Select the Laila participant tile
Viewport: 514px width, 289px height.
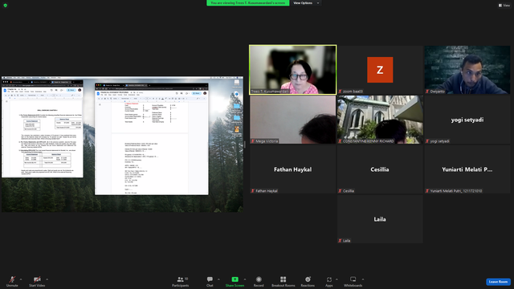click(380, 219)
